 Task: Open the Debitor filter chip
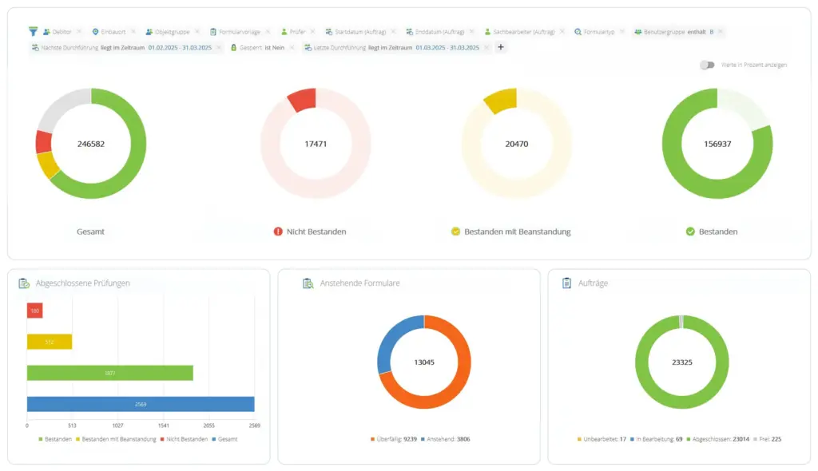[x=62, y=32]
